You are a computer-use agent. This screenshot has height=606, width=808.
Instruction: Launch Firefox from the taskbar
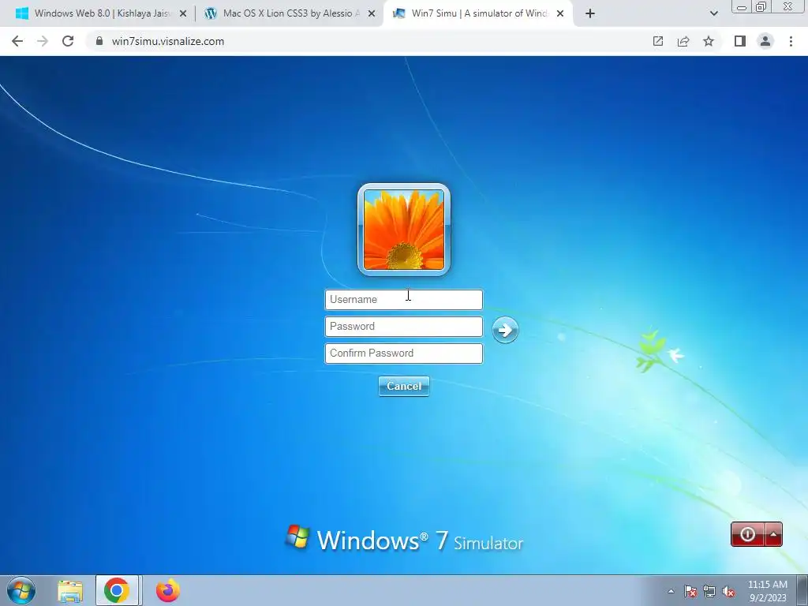[168, 590]
